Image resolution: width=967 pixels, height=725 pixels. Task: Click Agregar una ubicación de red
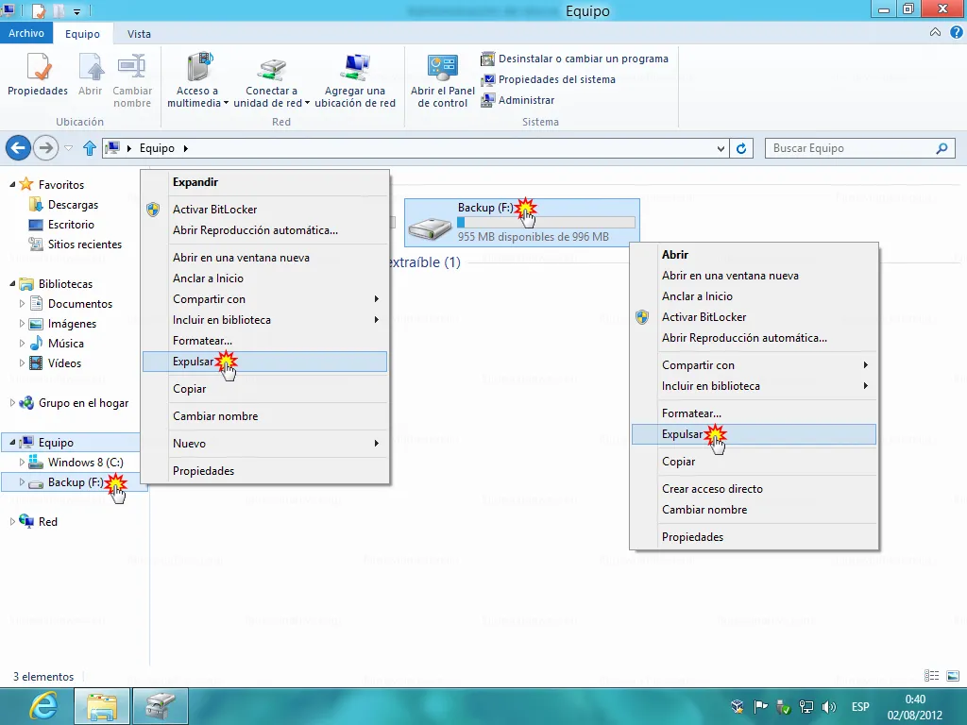(x=355, y=80)
